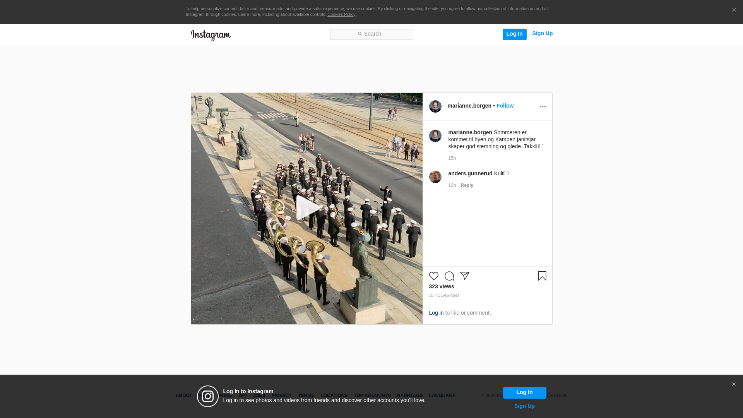Screen dimensions: 743x418
Task: Like the post with the heart icon
Action: (x=434, y=276)
